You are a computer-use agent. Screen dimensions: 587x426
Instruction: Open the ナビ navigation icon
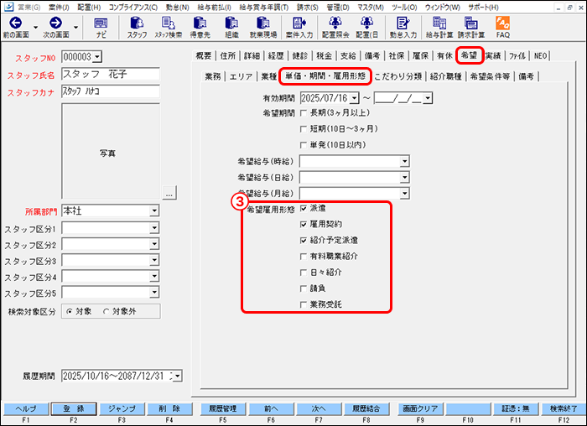click(101, 27)
